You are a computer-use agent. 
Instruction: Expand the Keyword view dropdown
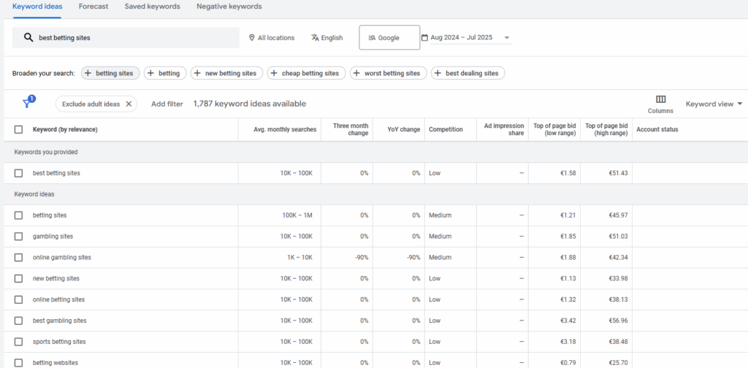(714, 104)
